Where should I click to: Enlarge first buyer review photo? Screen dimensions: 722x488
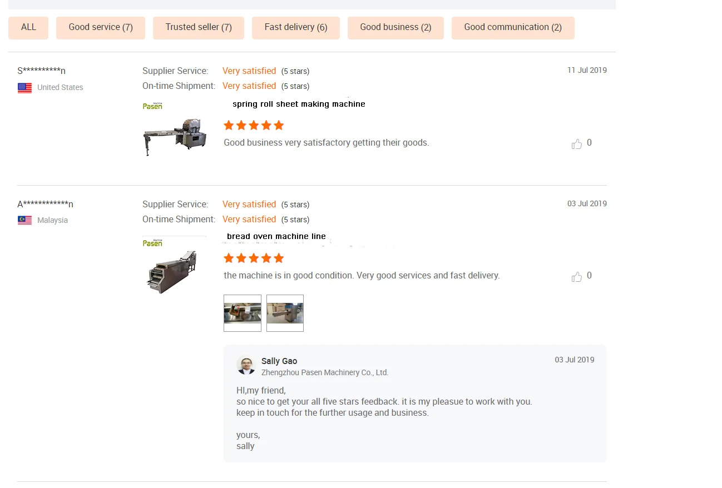(243, 313)
